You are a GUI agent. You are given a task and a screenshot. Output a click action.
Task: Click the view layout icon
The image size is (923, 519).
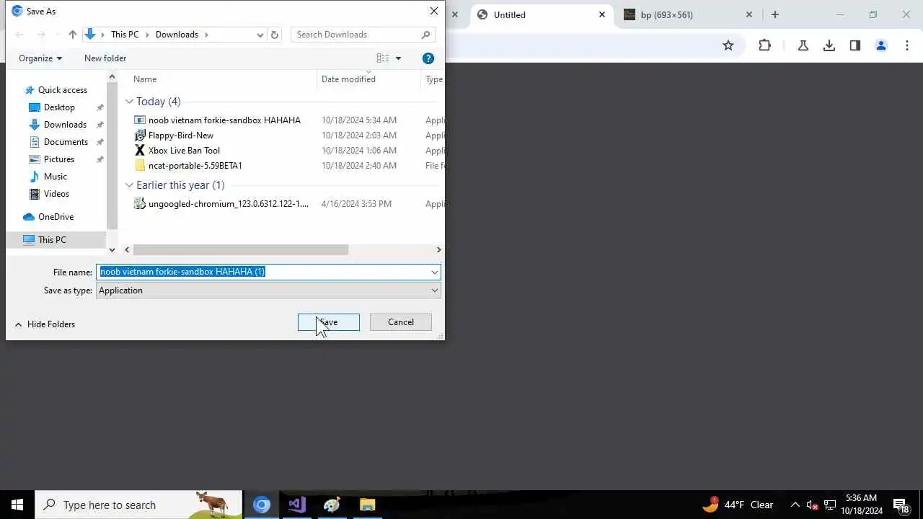pyautogui.click(x=383, y=58)
